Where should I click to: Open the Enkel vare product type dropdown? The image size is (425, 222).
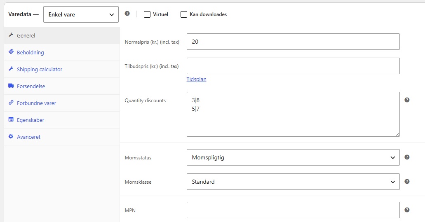point(81,14)
